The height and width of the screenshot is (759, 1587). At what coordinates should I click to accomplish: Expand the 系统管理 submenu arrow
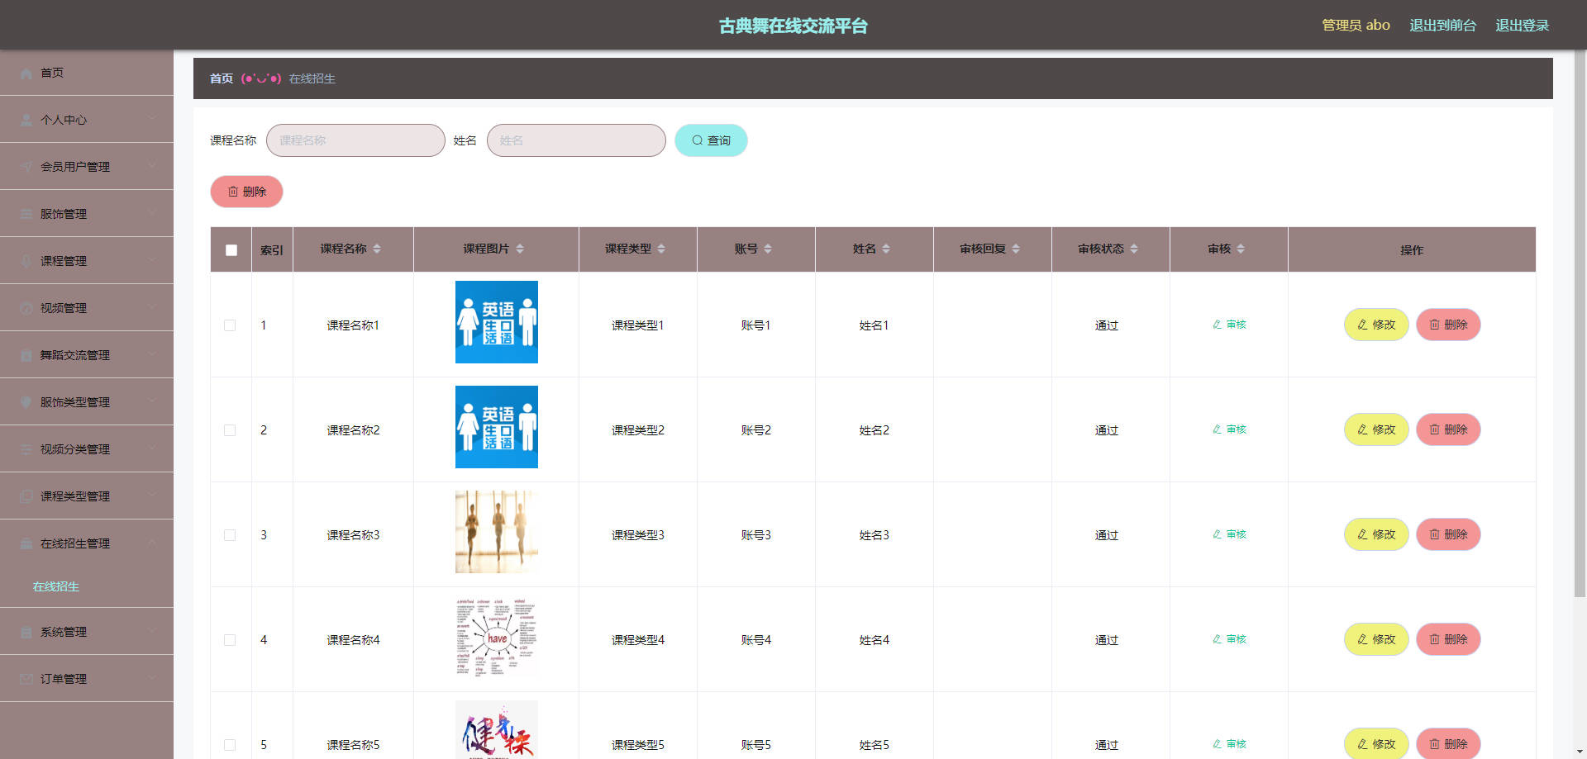(x=152, y=631)
